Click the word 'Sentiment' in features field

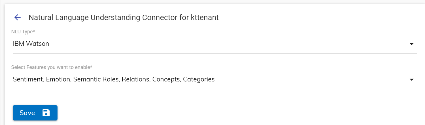click(28, 79)
